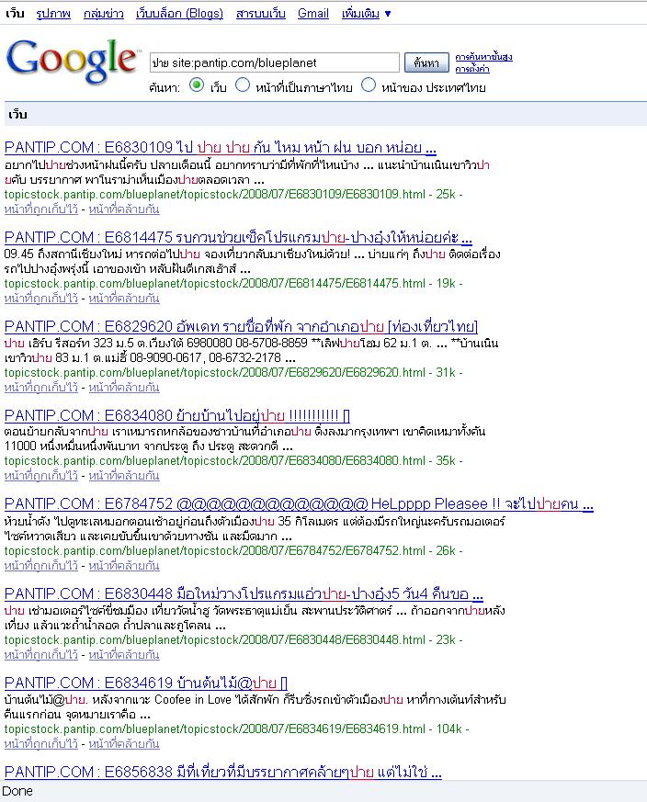Viewport: 647px width, 802px height.
Task: Open result titled PANTIP.COM : E6830448
Action: (244, 593)
